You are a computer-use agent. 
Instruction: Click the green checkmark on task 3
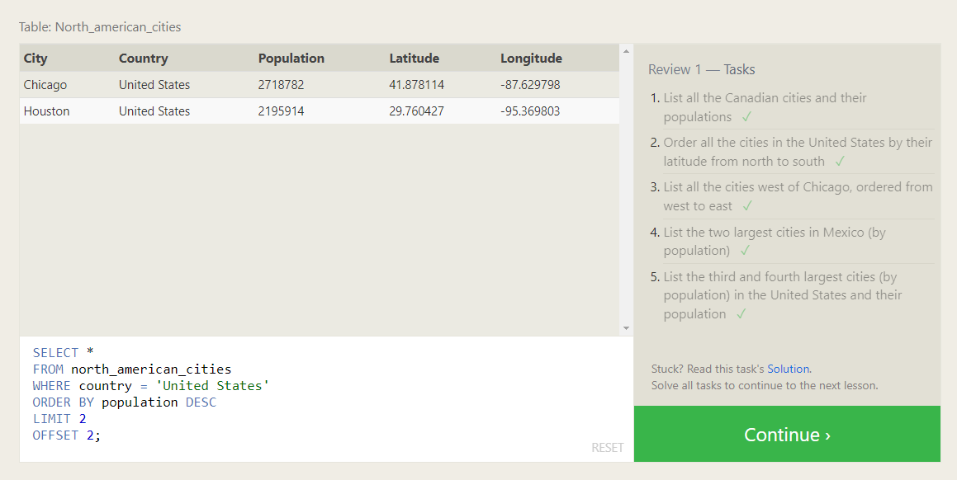tap(747, 206)
